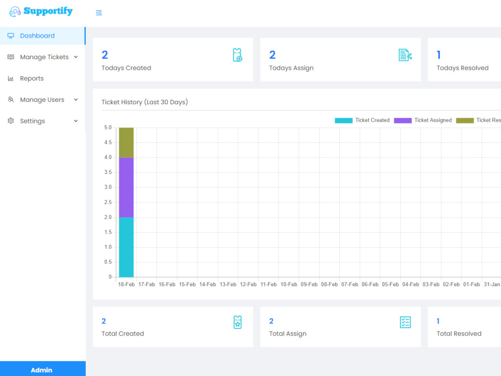Click the starred ticket icon on Total Created card

click(x=236, y=322)
